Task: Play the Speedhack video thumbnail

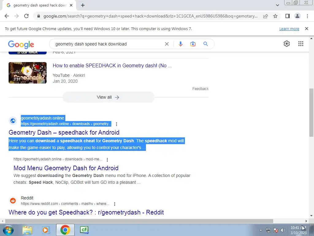Action: point(27,73)
